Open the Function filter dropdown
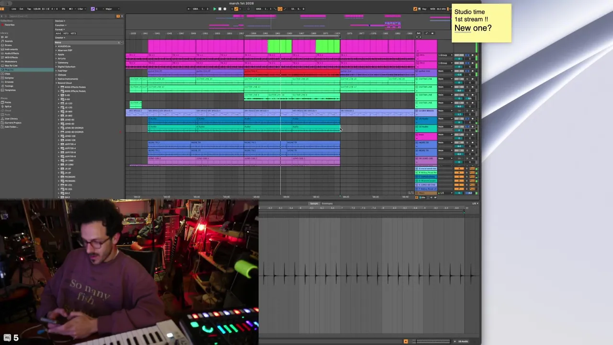Image resolution: width=613 pixels, height=345 pixels. (60, 25)
